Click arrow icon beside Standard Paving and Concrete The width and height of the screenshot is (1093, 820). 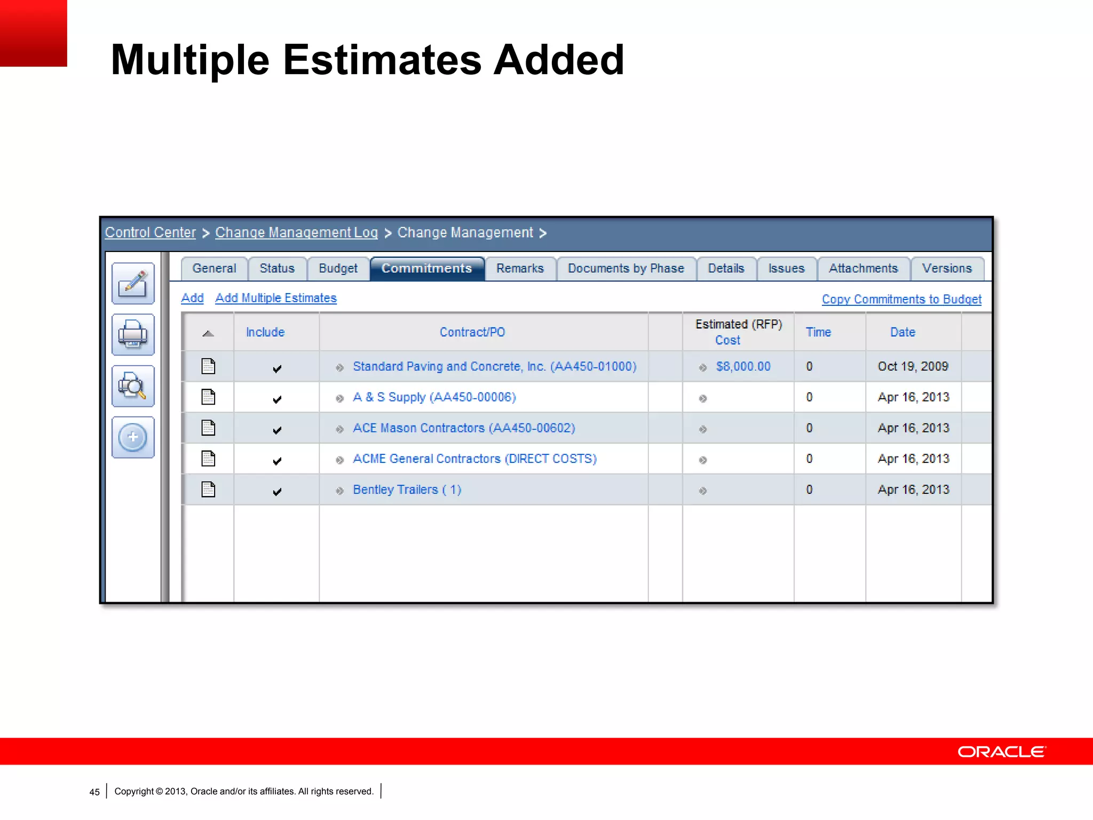point(339,367)
